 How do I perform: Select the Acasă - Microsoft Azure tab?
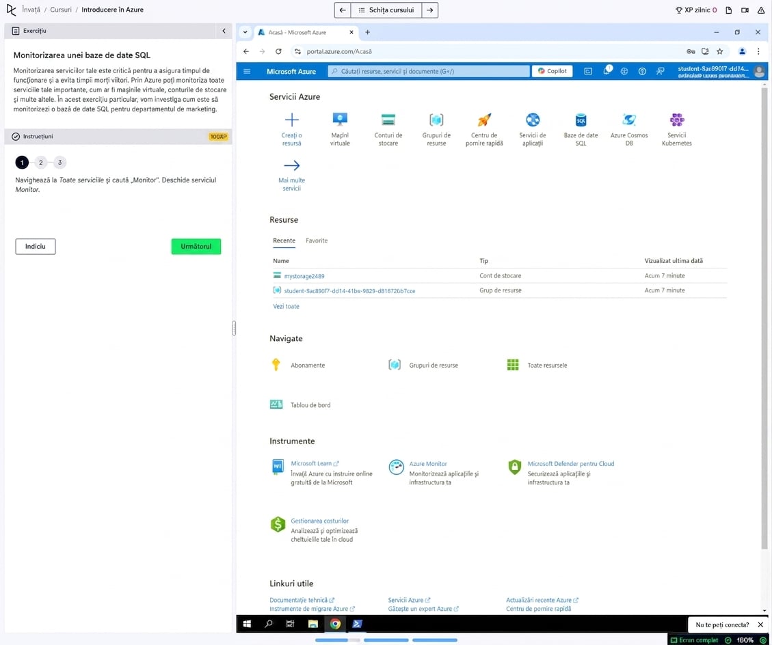[x=306, y=33]
